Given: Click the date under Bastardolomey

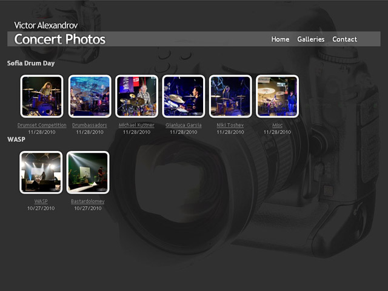Looking at the screenshot, I should 88,209.
